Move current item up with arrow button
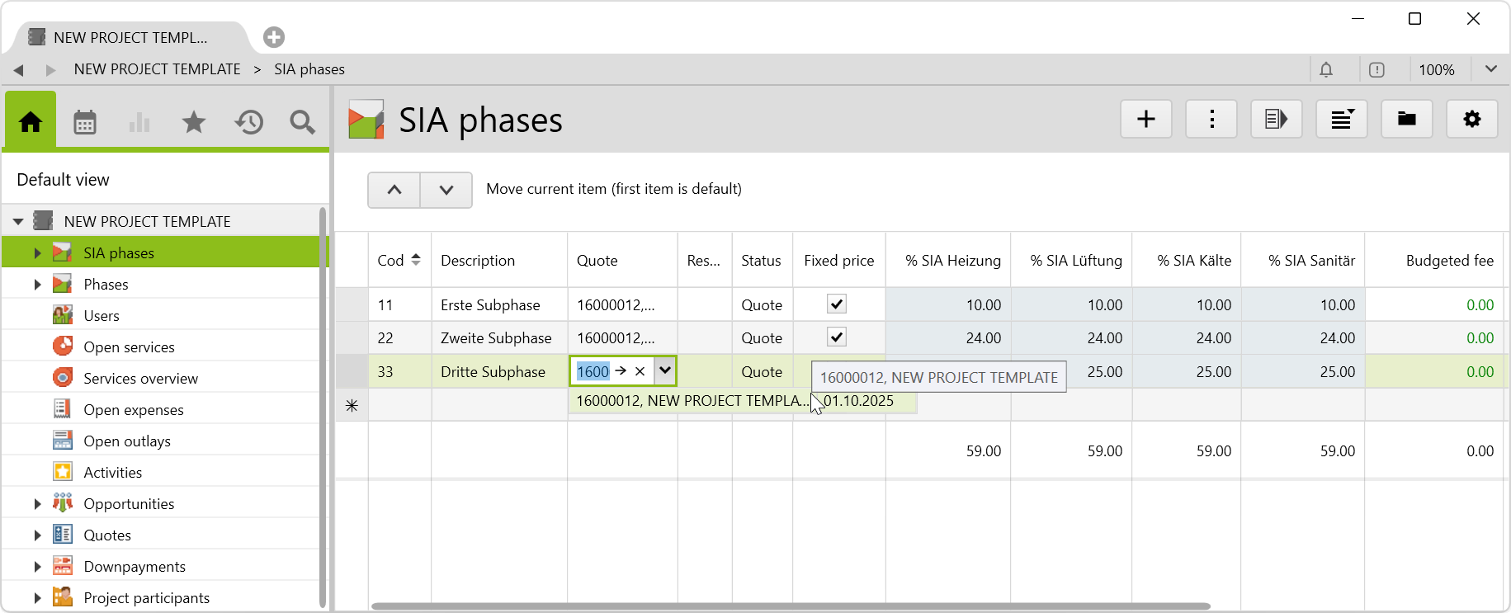 coord(394,190)
